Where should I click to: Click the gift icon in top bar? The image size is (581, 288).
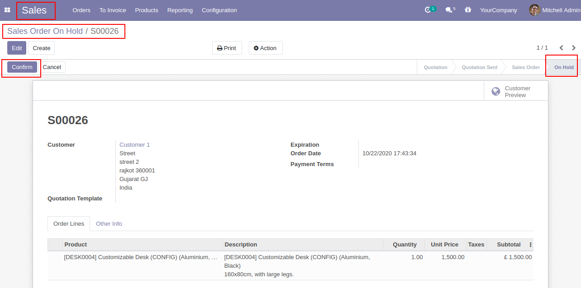pos(468,10)
